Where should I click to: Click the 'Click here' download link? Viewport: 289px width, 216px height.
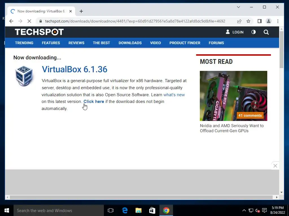pyautogui.click(x=94, y=102)
